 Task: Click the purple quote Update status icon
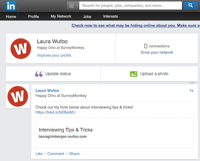coord(39,74)
